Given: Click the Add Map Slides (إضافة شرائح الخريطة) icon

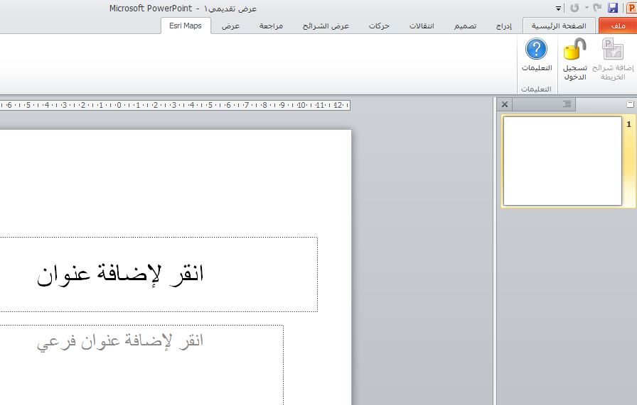Looking at the screenshot, I should point(613,49).
